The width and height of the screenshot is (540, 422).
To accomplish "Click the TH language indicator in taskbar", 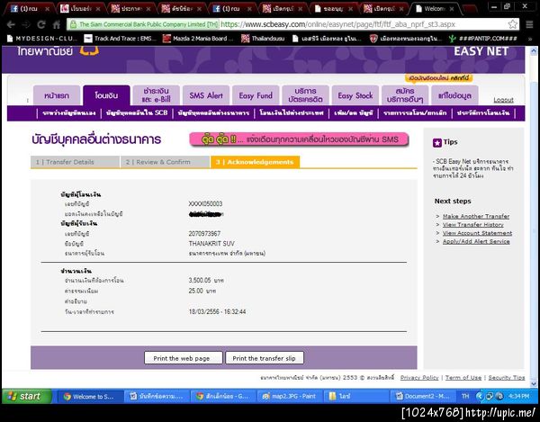I will coord(465,396).
